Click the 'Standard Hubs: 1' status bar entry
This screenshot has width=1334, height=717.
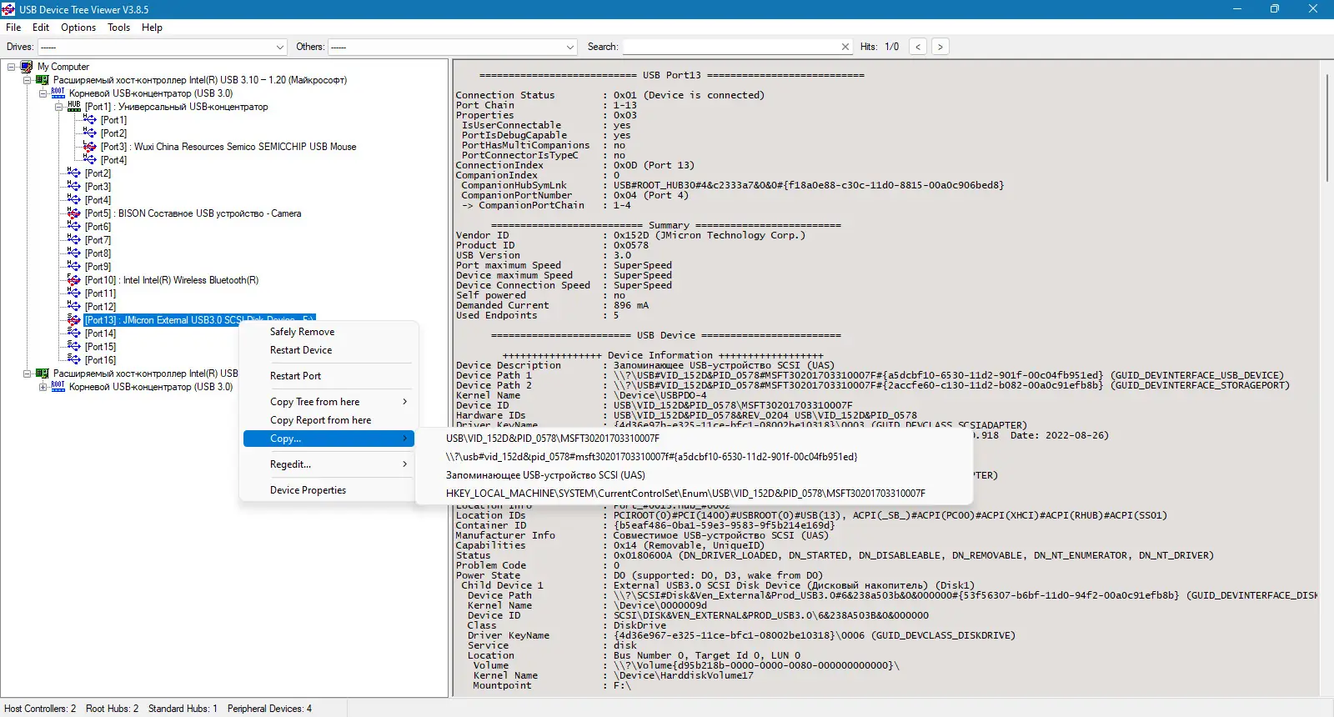183,709
